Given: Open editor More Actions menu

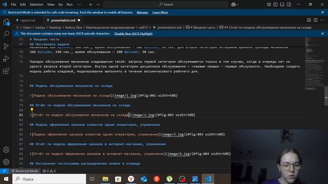Looking at the screenshot, I should [x=322, y=20].
